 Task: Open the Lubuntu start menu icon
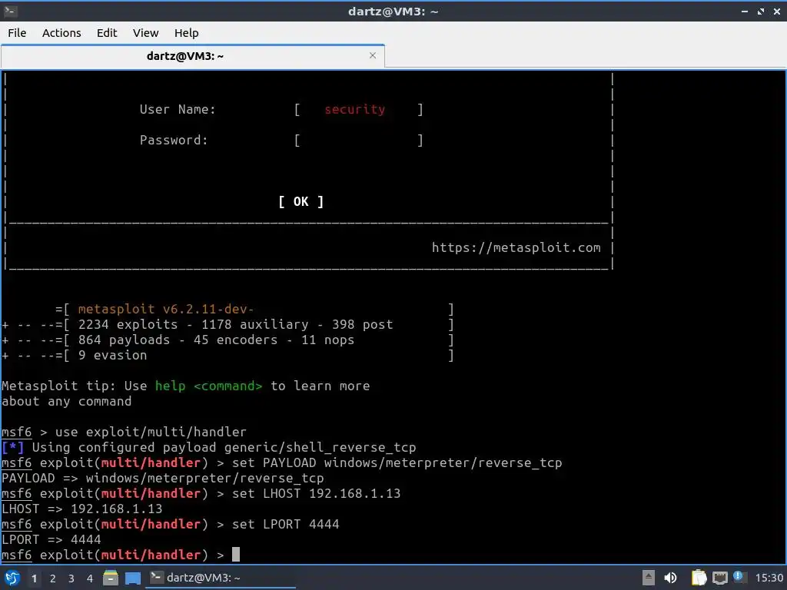12,578
